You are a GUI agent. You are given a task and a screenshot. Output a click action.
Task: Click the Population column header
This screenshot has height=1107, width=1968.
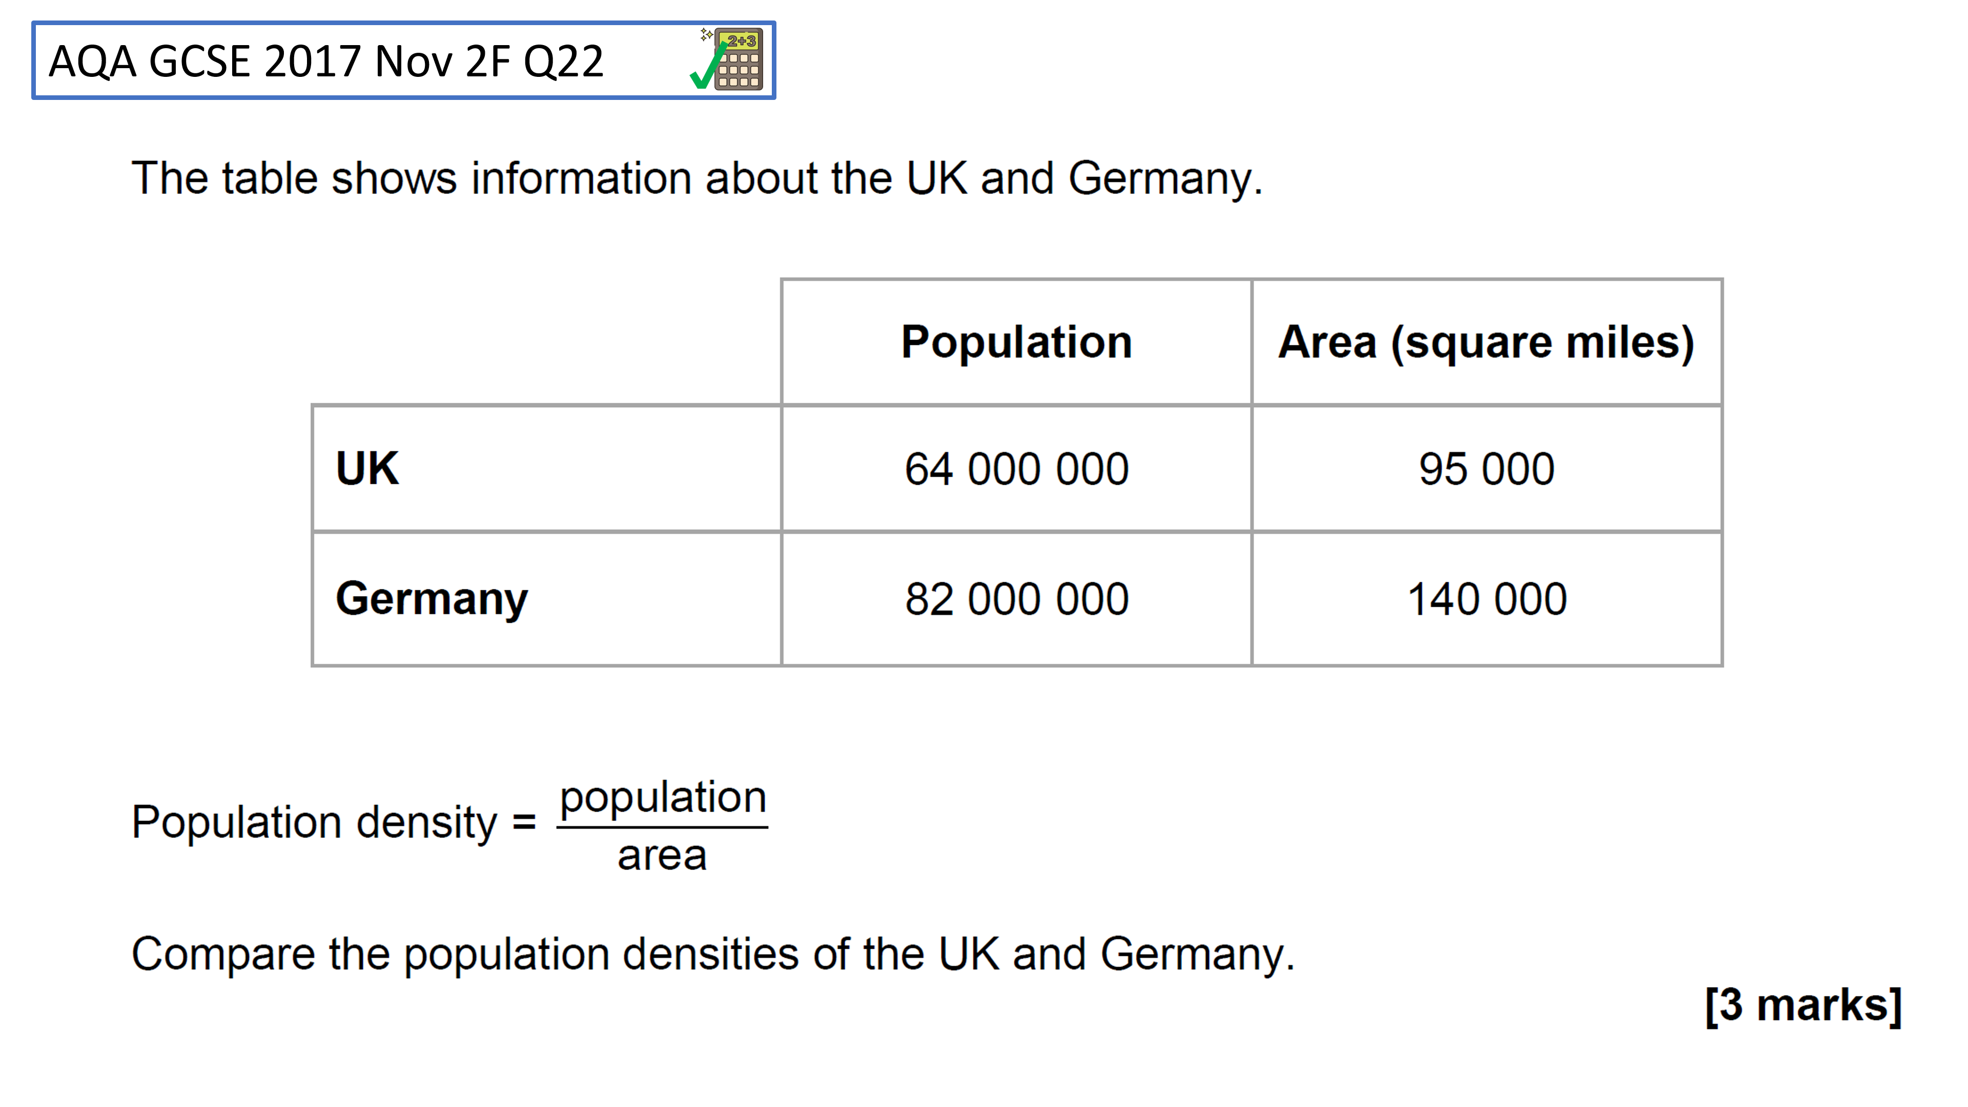tap(1016, 341)
